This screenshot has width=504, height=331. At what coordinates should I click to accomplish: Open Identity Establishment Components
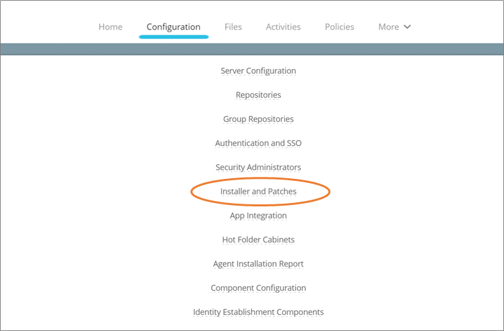coord(258,312)
